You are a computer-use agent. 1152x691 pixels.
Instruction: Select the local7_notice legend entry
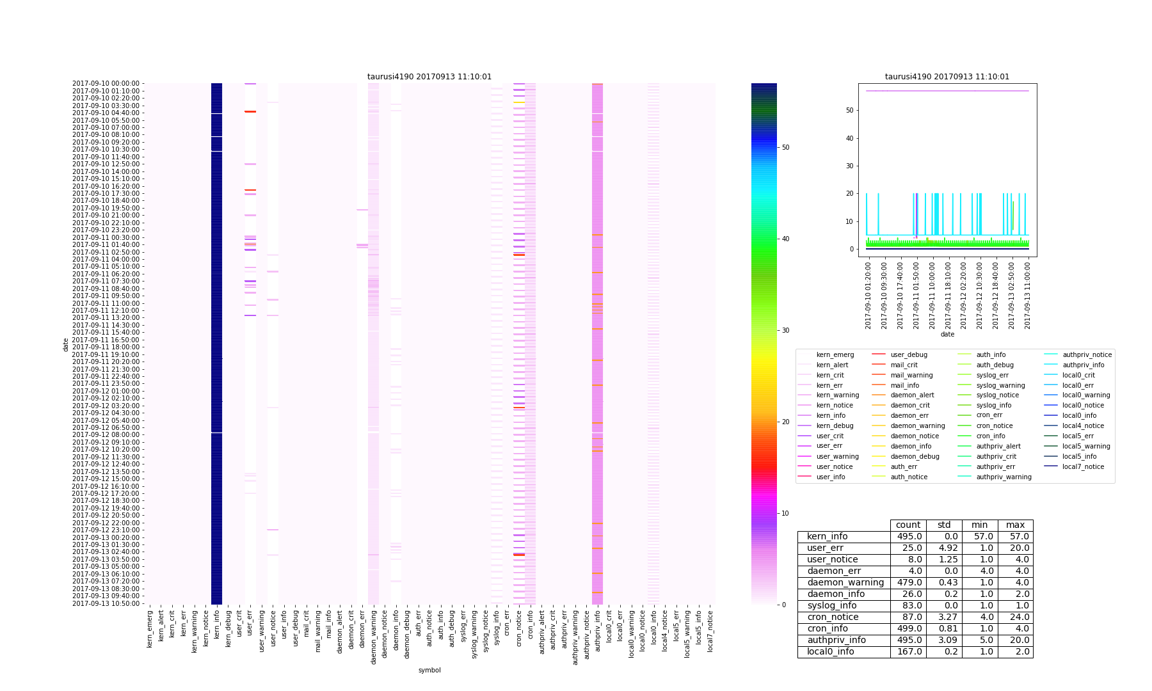tap(1083, 466)
